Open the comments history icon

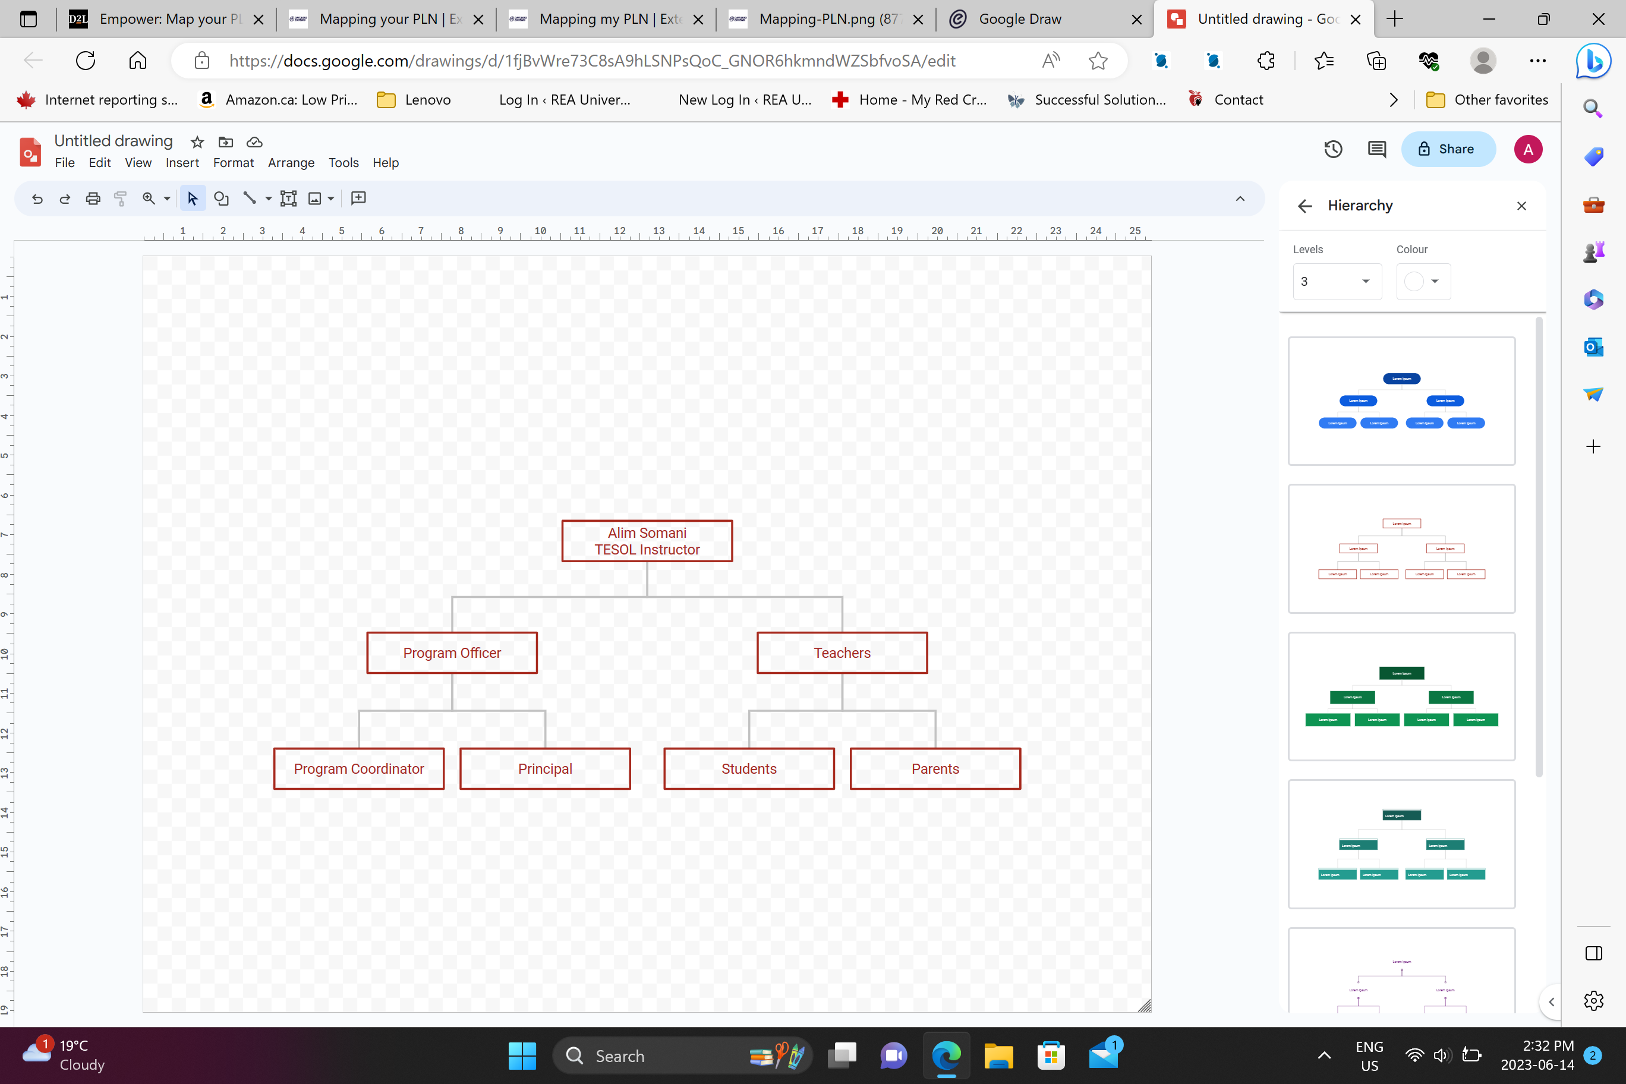1376,149
